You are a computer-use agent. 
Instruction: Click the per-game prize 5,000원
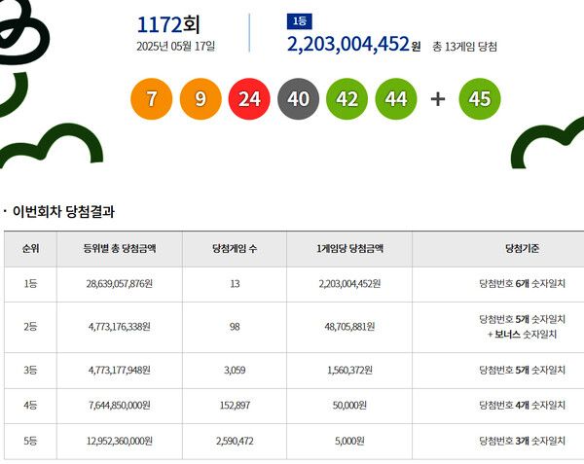[x=349, y=442]
